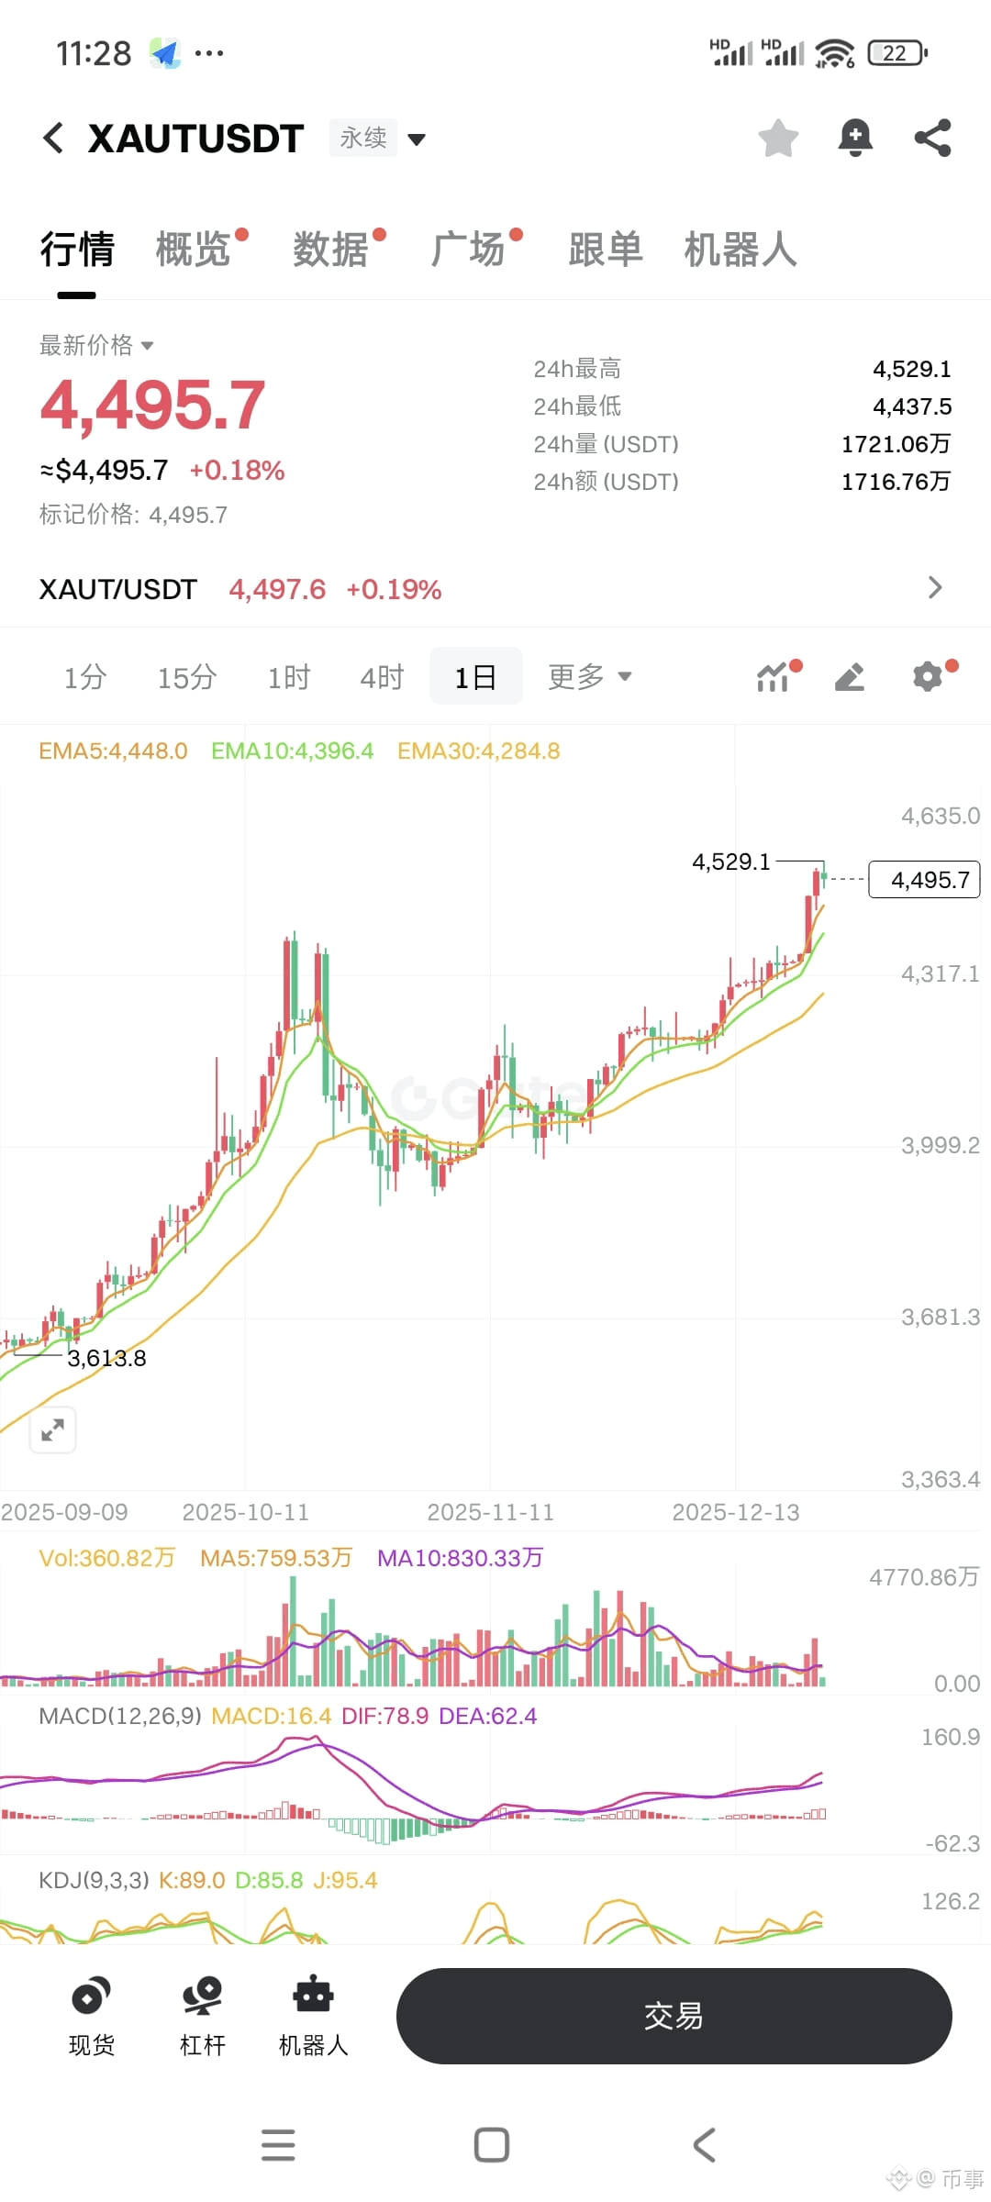Tap the +0.18% change percentage
The height and width of the screenshot is (2202, 991).
point(237,470)
